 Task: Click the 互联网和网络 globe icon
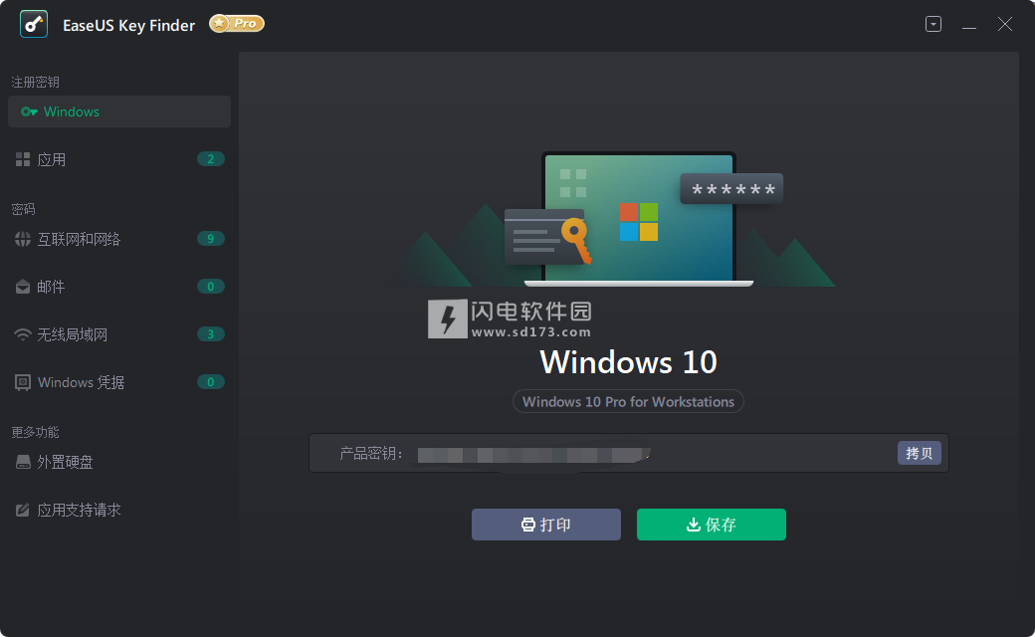coord(23,239)
